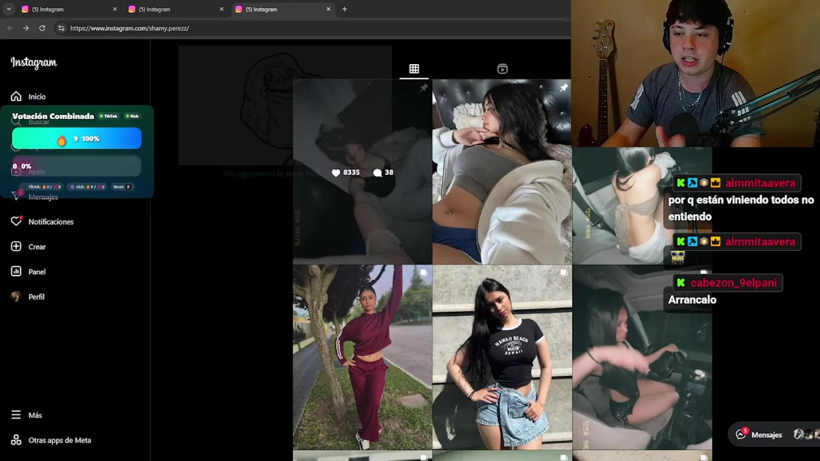Click the Crear label in sidebar
Viewport: 820px width, 461px height.
pos(37,247)
